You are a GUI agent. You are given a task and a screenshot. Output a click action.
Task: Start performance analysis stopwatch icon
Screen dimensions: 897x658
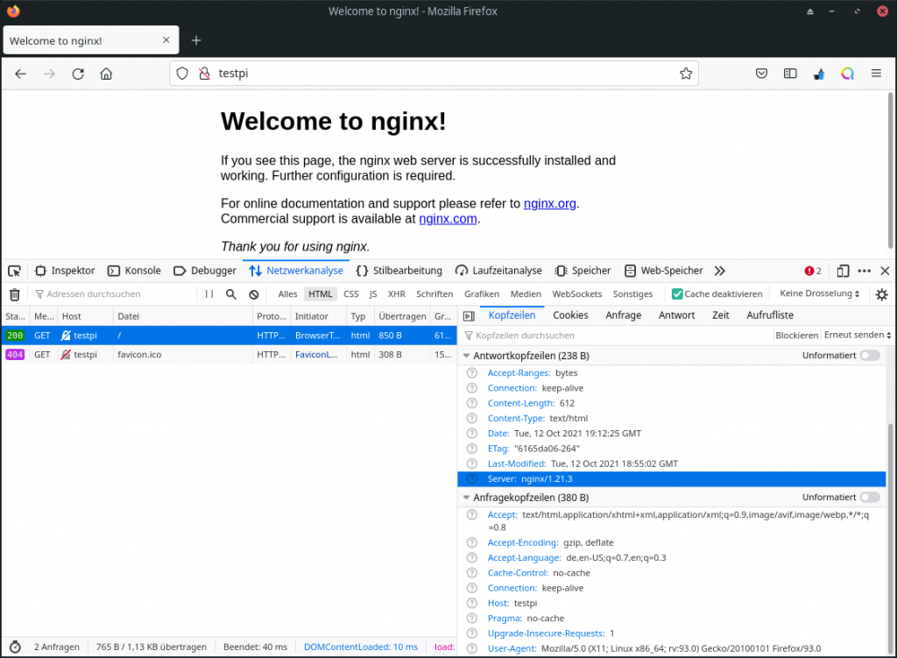pyautogui.click(x=16, y=647)
